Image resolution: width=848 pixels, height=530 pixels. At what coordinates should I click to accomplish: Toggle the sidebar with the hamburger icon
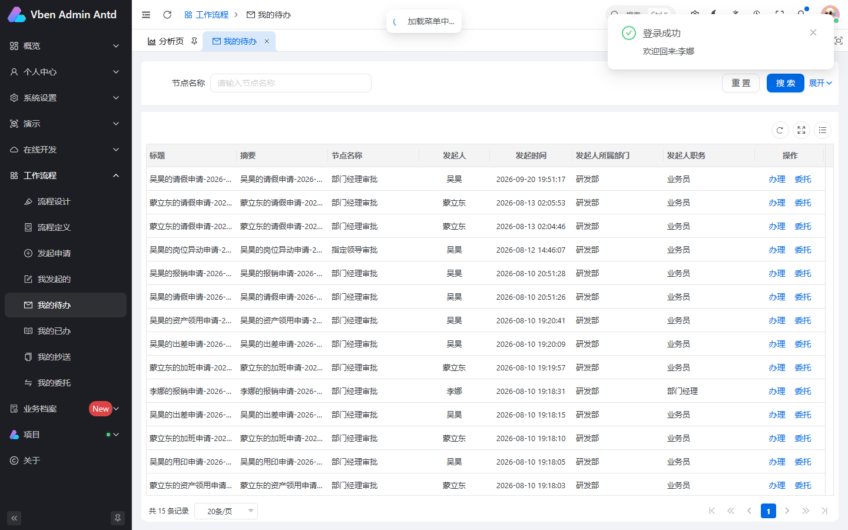click(x=146, y=15)
